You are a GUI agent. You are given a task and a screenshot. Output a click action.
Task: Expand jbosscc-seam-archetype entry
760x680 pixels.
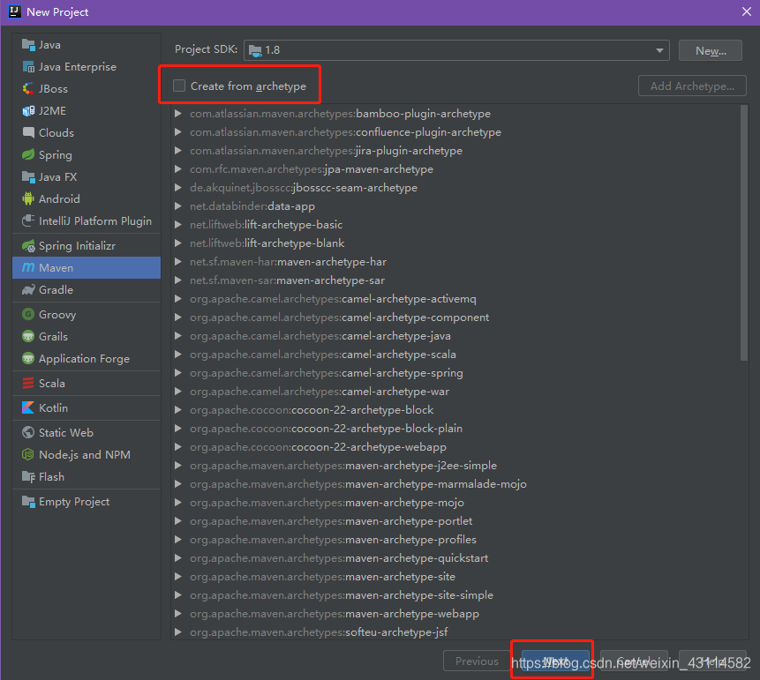[178, 188]
